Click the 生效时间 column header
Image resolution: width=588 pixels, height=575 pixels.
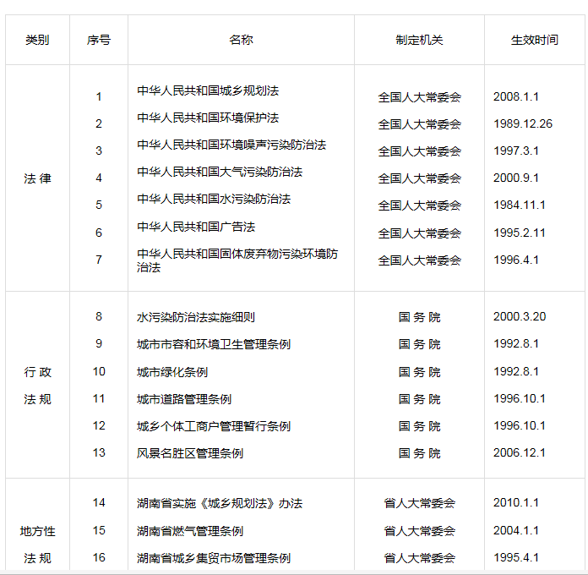[534, 40]
